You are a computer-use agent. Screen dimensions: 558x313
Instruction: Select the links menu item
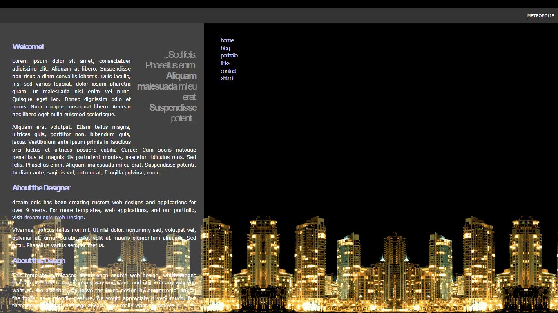click(x=225, y=63)
